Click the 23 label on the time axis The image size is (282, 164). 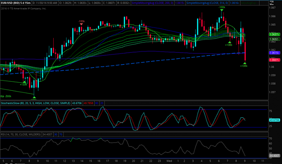coord(159,161)
